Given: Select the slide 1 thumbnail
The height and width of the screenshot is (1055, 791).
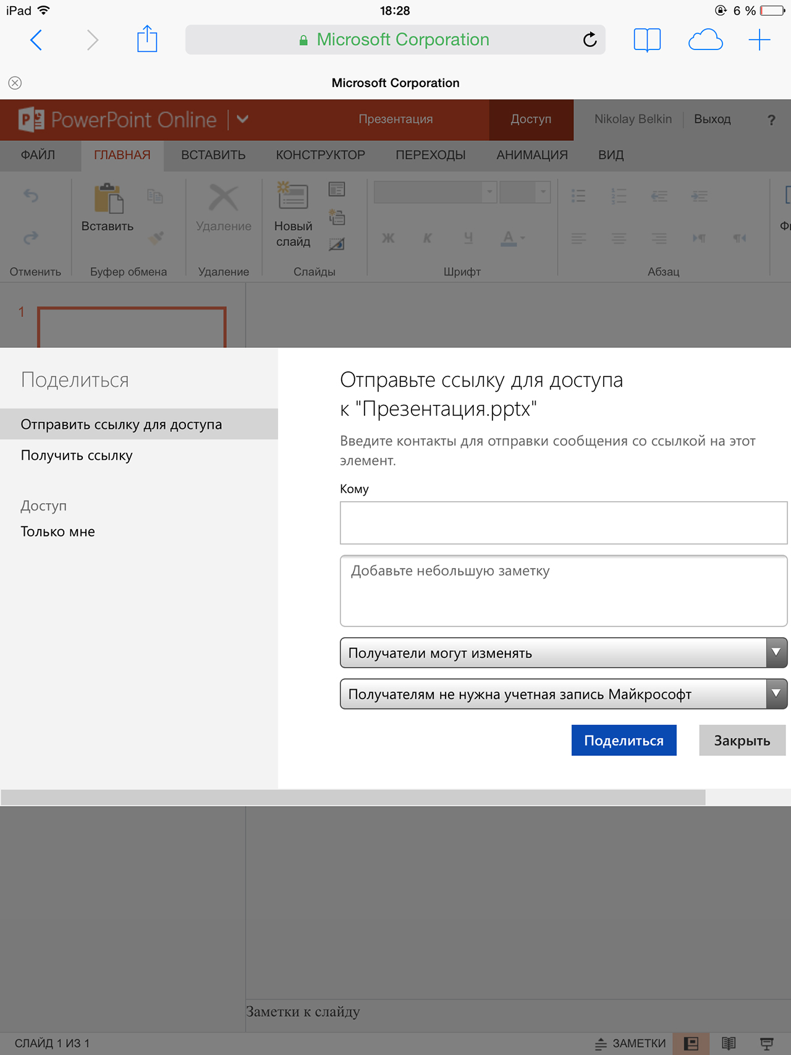Looking at the screenshot, I should click(132, 327).
